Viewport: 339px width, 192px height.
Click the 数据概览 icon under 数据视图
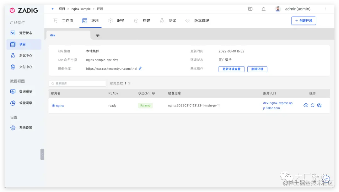point(13,92)
